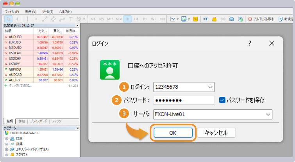Switch timeframe to M15
This screenshot has height=162, width=295.
tap(110, 19)
